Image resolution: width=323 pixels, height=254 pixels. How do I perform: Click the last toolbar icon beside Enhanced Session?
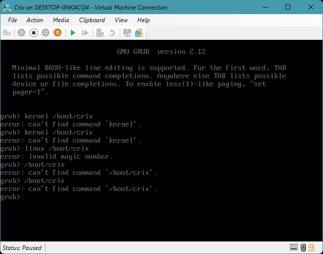(x=139, y=33)
